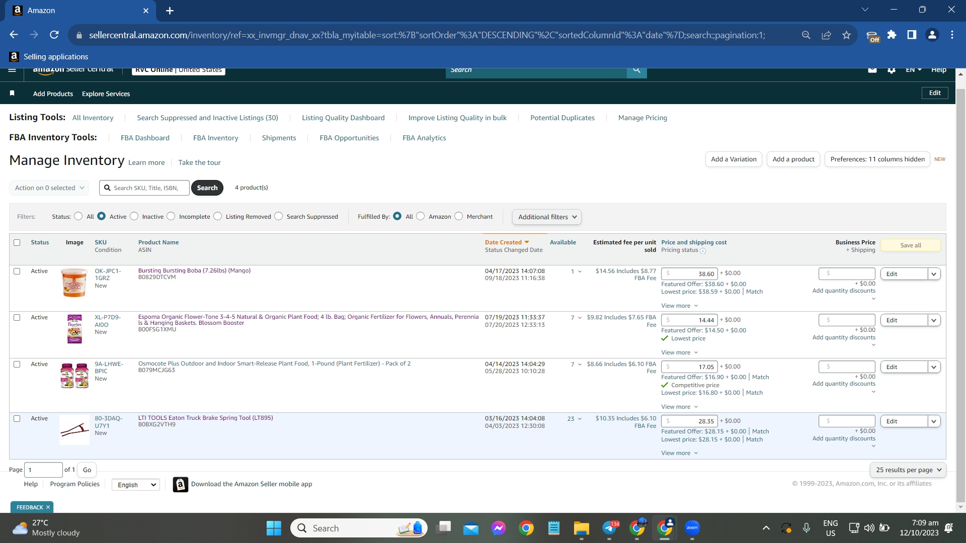Click the Add a Variation button
This screenshot has width=966, height=543.
point(734,159)
